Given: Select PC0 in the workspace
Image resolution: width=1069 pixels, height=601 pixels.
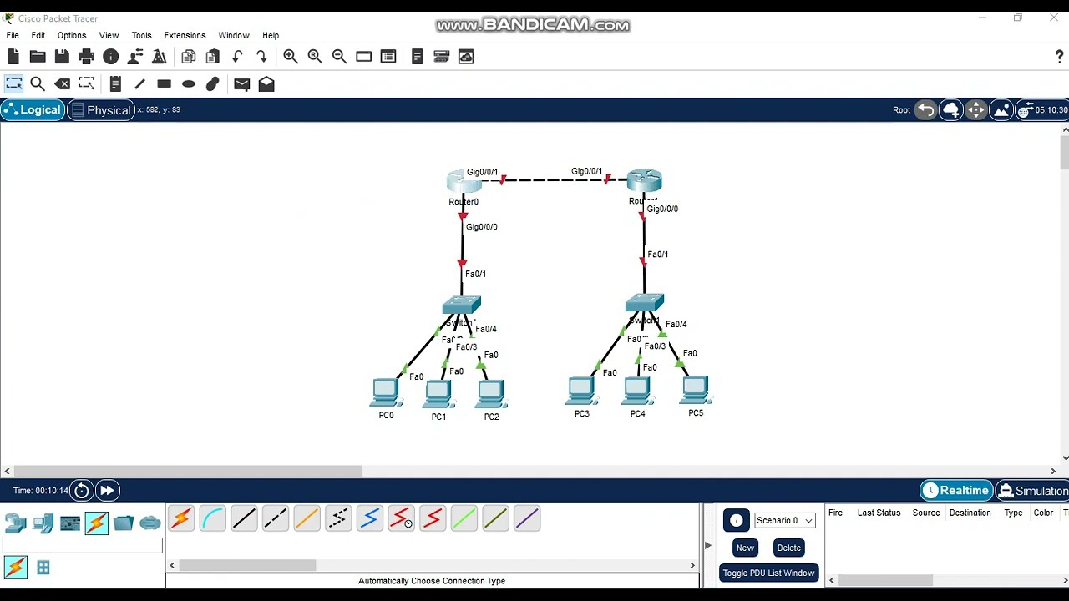Looking at the screenshot, I should 386,393.
